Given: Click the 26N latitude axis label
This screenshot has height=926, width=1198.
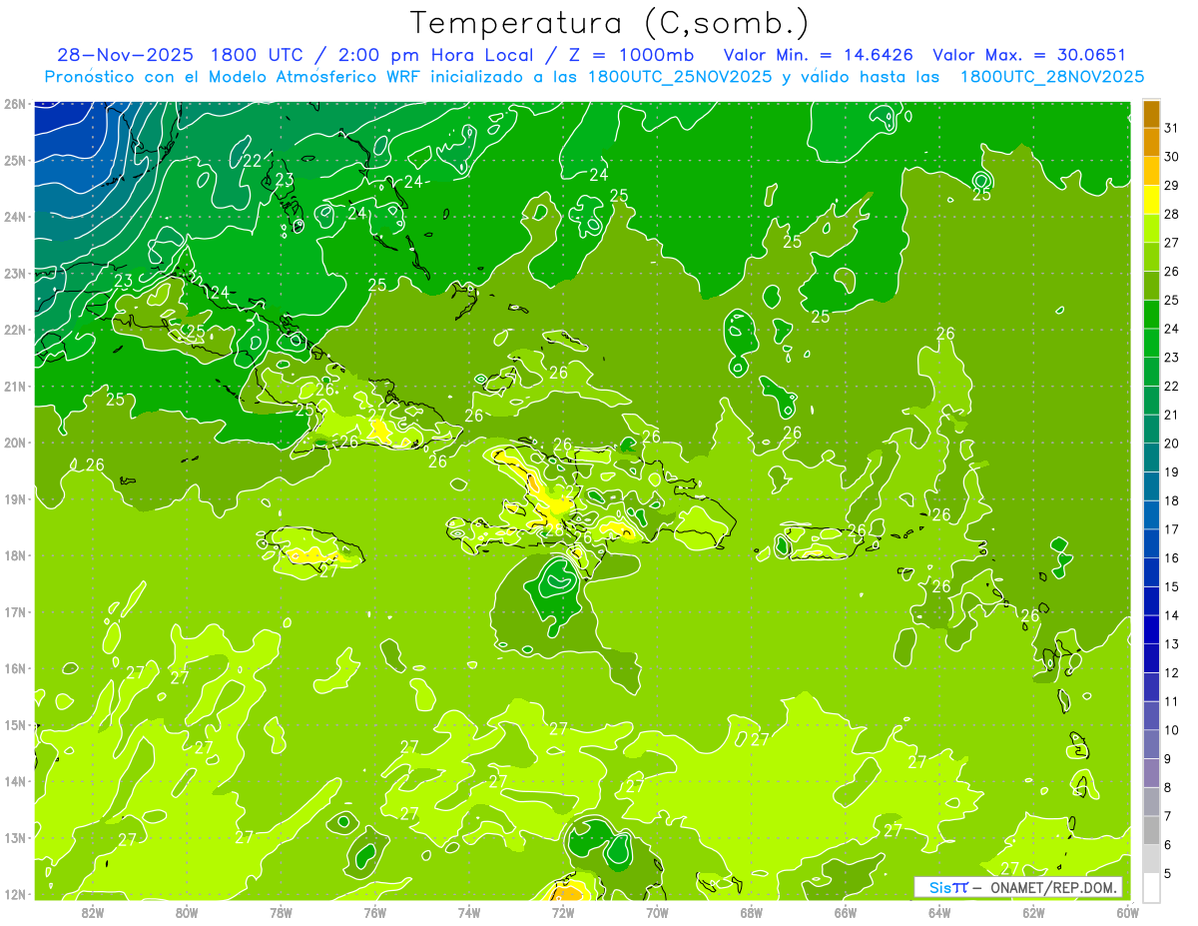Looking at the screenshot, I should (x=15, y=103).
